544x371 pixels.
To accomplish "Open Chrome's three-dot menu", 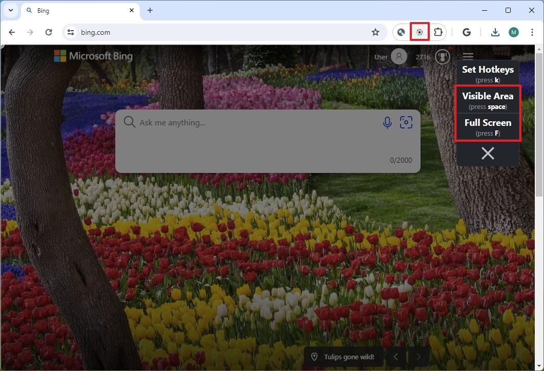I will tap(533, 32).
